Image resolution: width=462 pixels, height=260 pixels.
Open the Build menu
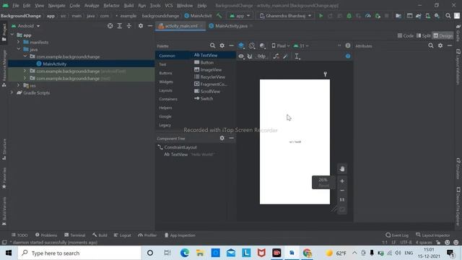pos(128,6)
